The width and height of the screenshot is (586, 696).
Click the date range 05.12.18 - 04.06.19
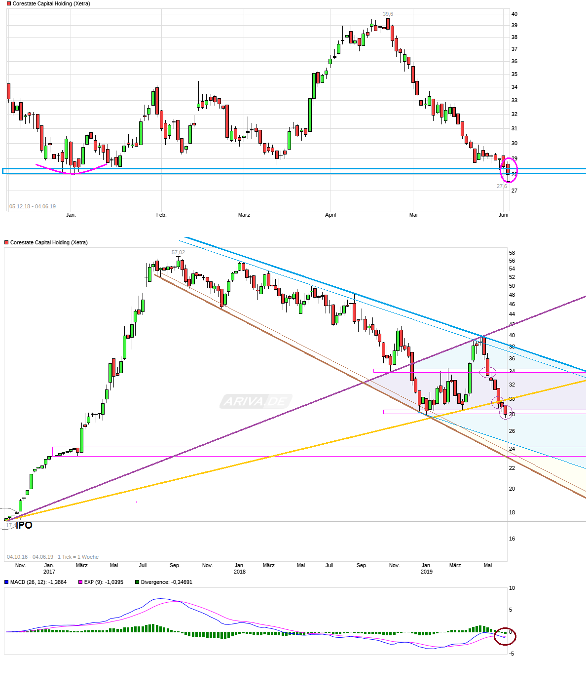click(32, 207)
